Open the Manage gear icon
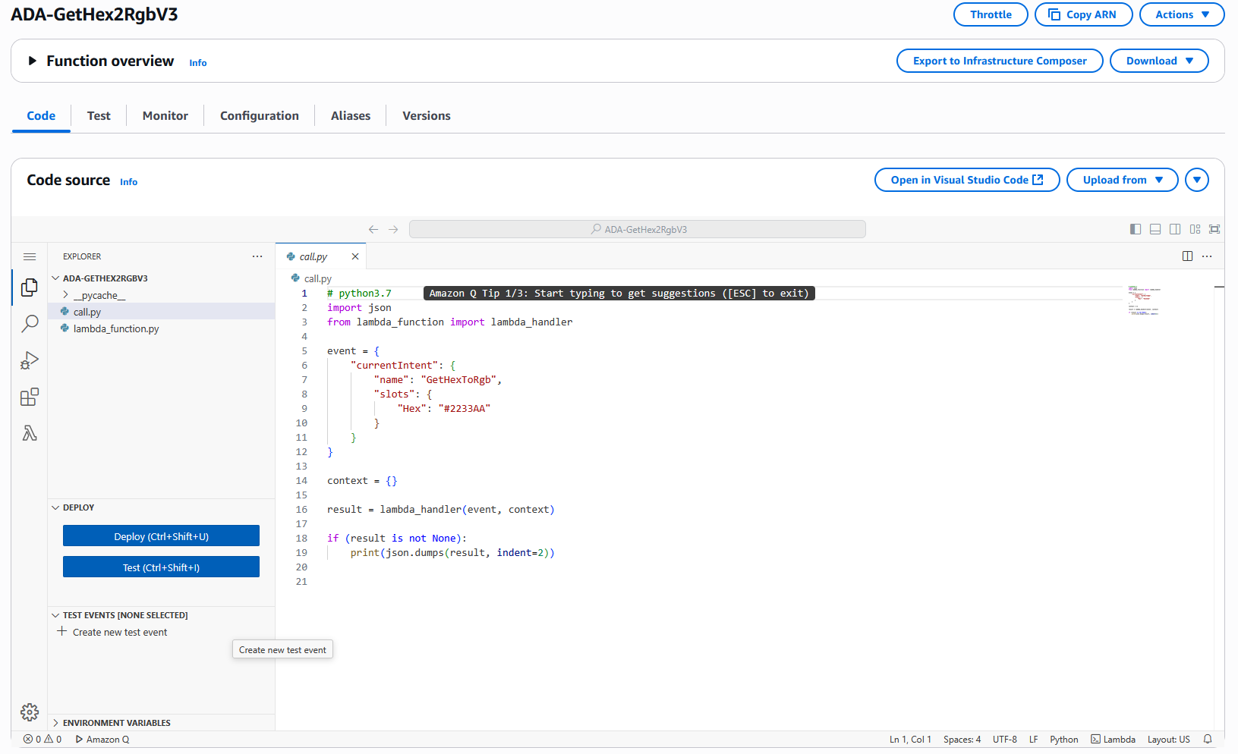Image resolution: width=1238 pixels, height=754 pixels. [x=30, y=712]
